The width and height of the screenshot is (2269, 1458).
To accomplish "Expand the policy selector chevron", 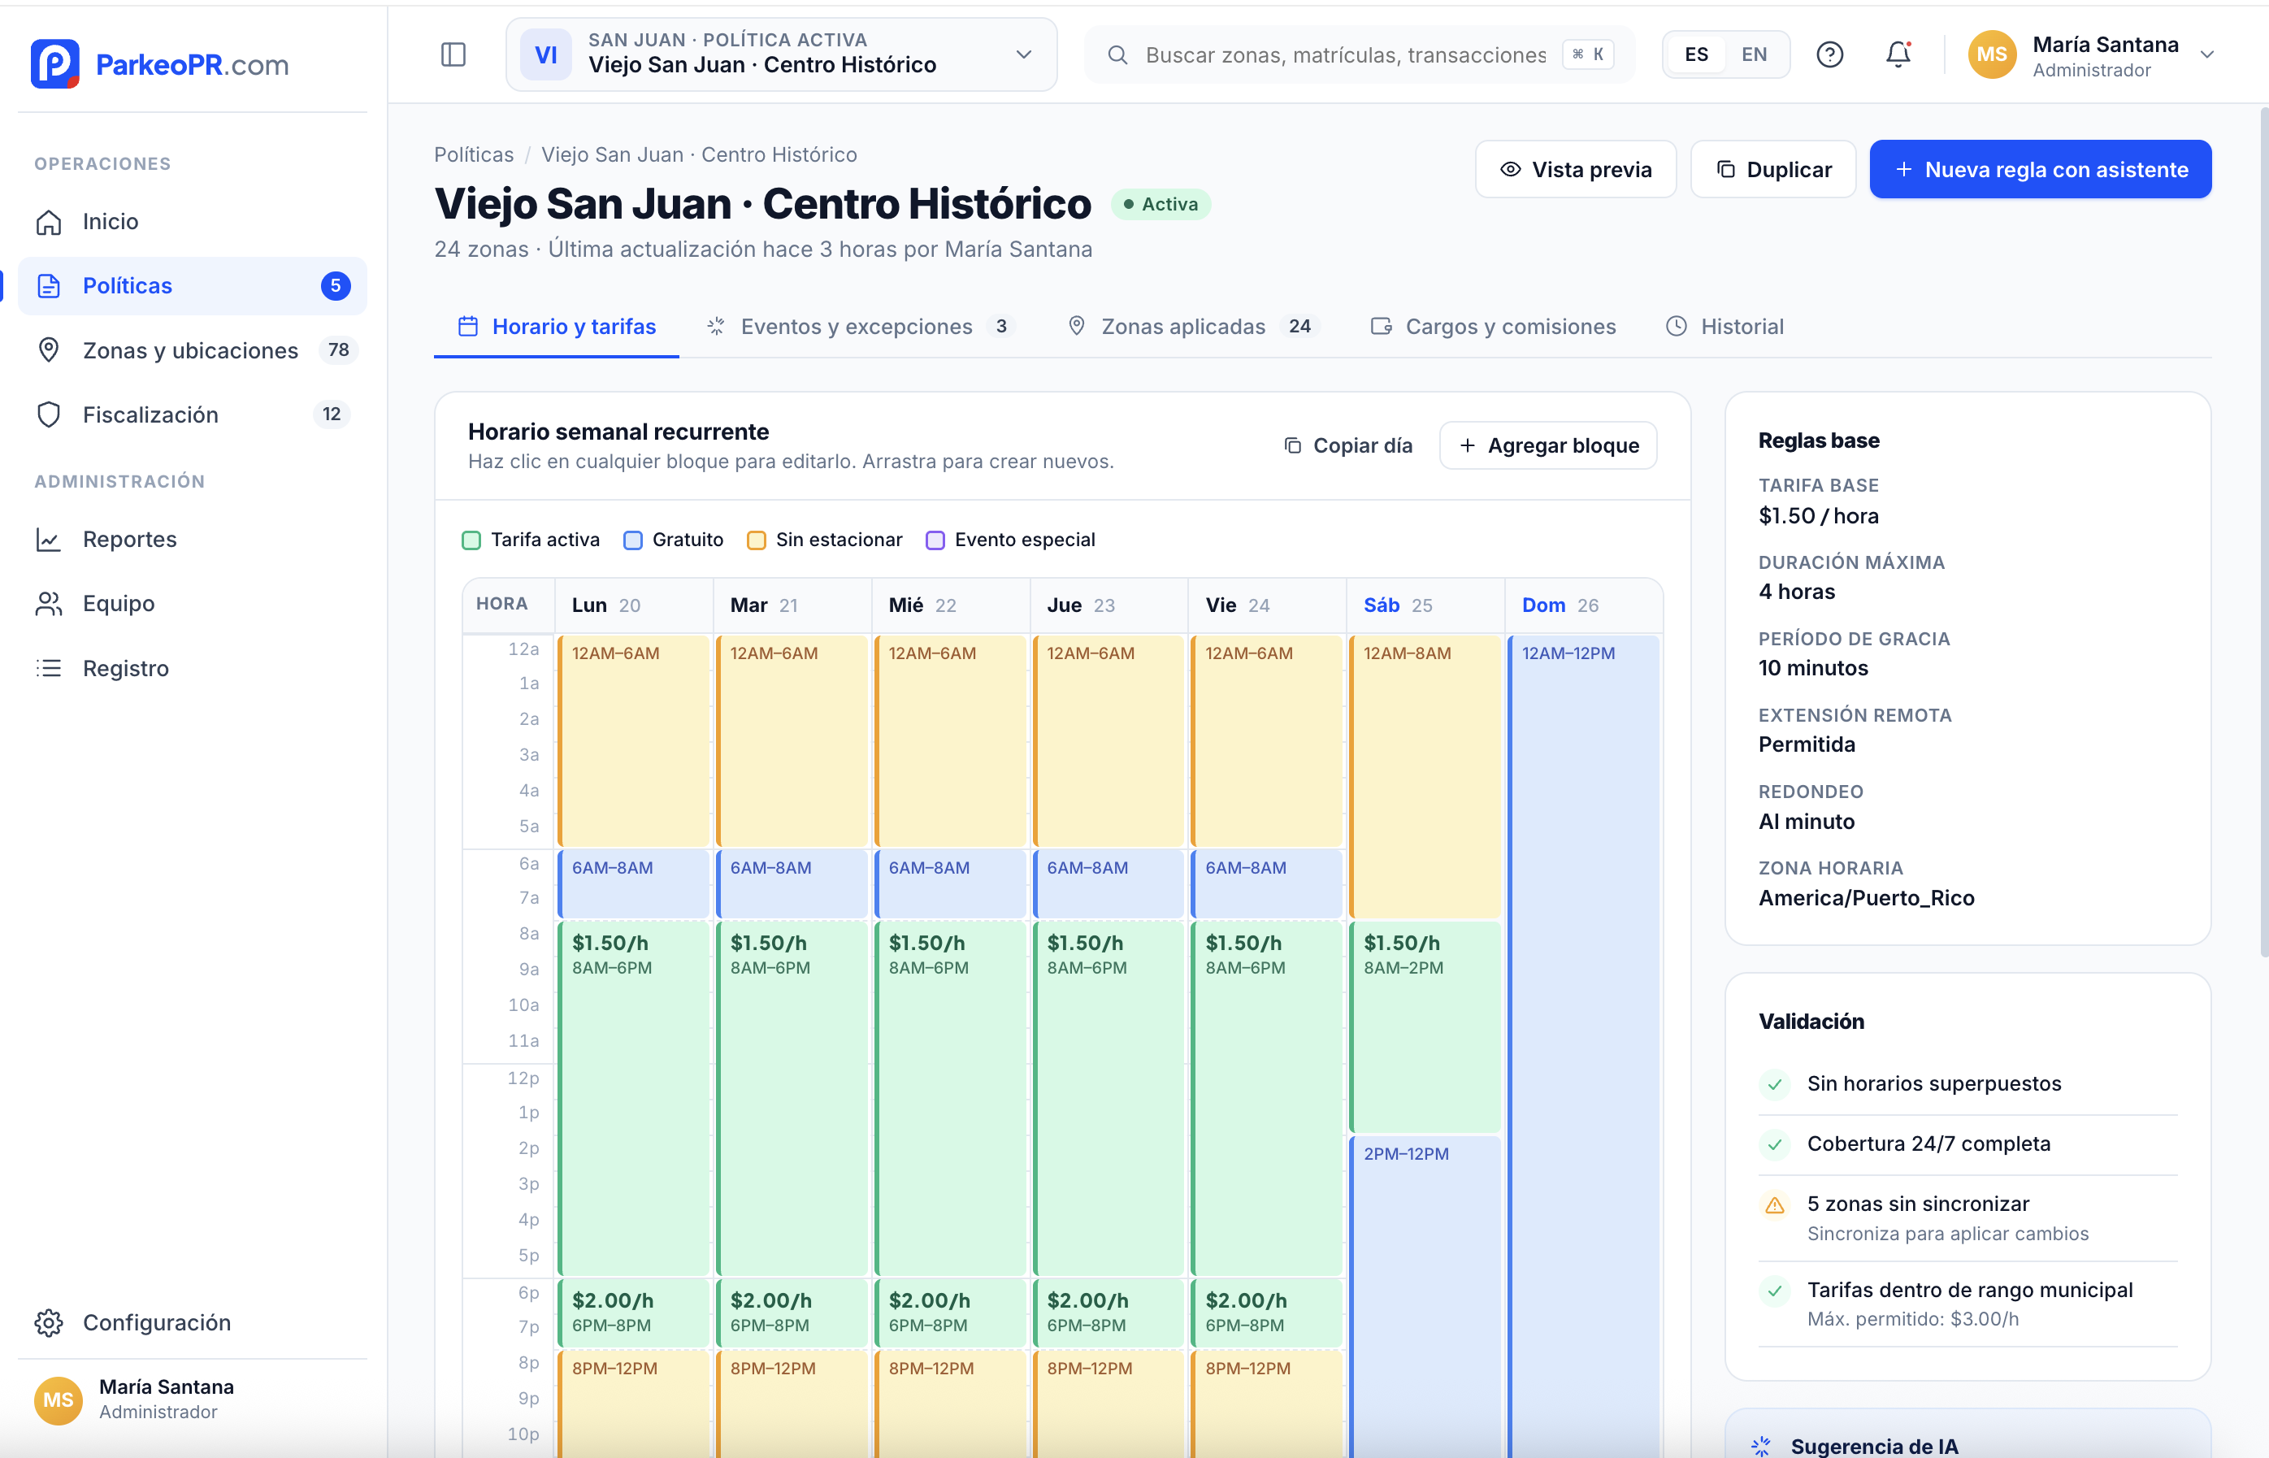I will coord(1023,55).
